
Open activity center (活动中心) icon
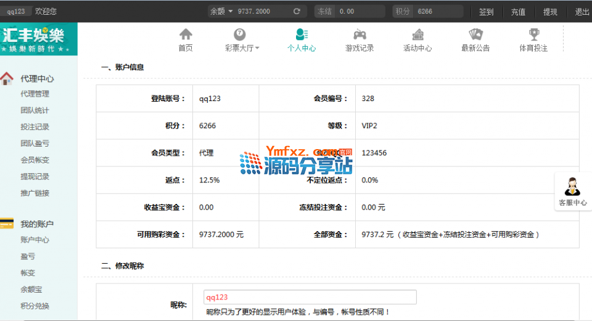tap(417, 35)
